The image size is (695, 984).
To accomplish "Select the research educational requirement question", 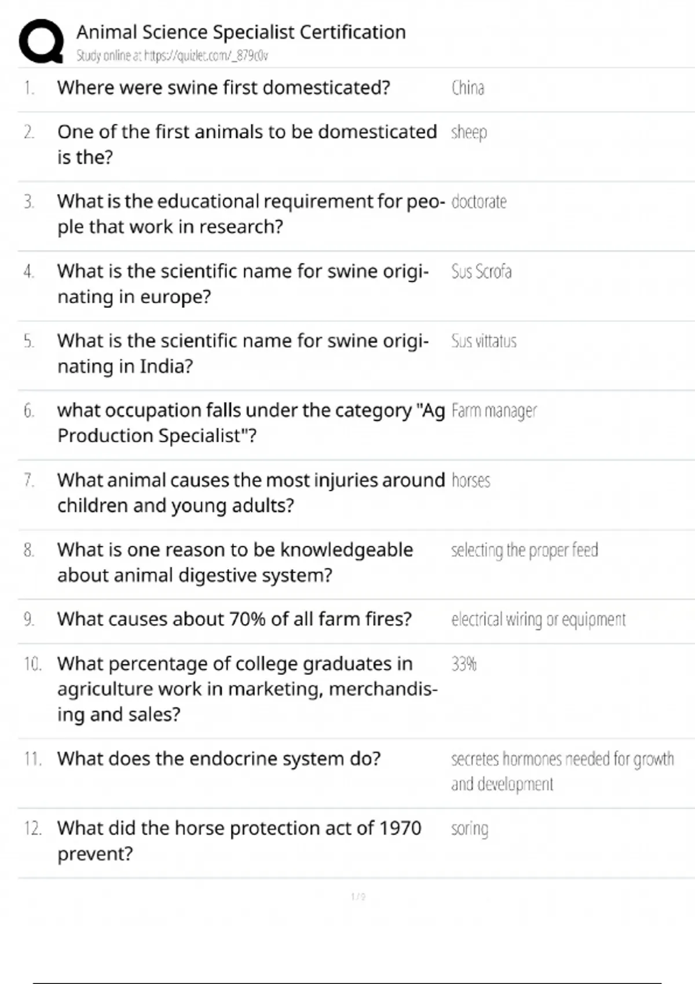I will 250,214.
